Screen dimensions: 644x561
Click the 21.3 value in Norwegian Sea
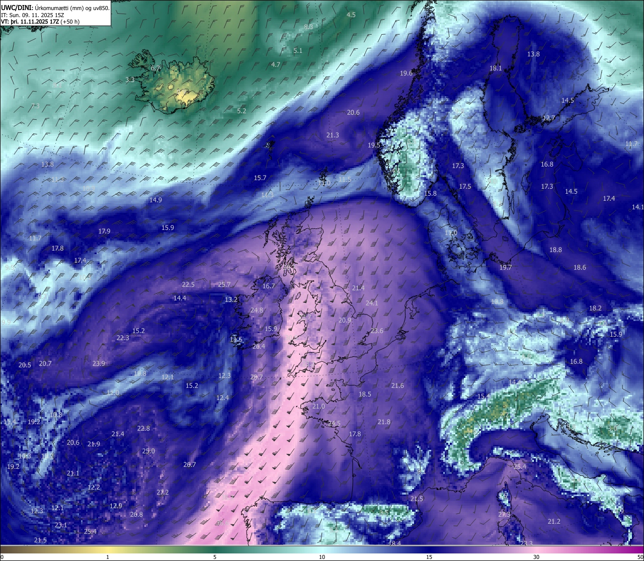coord(333,135)
